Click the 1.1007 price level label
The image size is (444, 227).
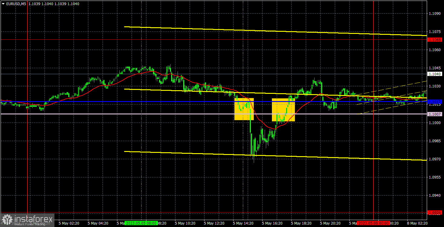(435, 114)
